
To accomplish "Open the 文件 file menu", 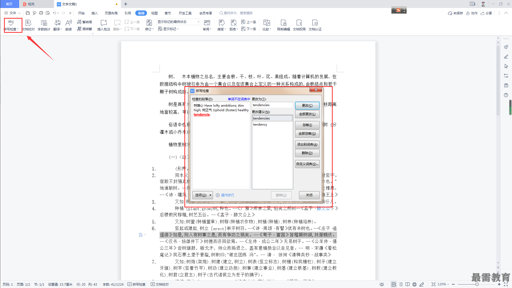I will coord(12,13).
